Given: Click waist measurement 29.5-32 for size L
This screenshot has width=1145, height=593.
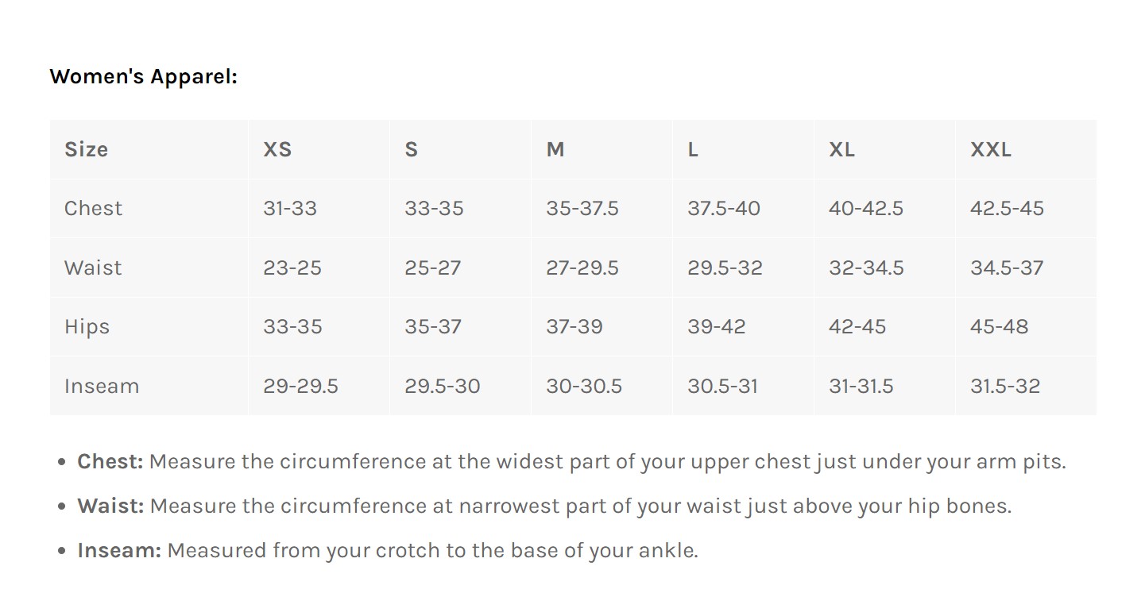Looking at the screenshot, I should tap(725, 268).
